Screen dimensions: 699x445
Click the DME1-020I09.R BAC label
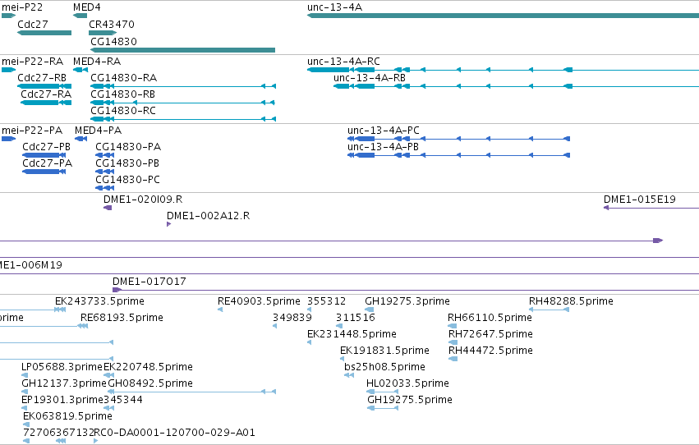point(143,200)
